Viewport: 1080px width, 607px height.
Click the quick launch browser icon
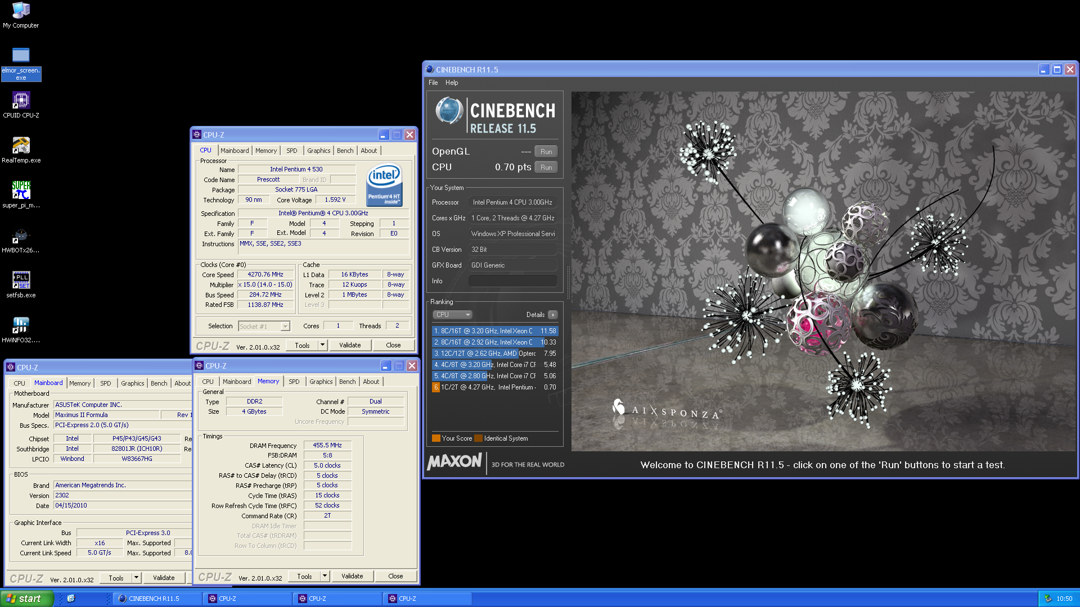pyautogui.click(x=71, y=599)
